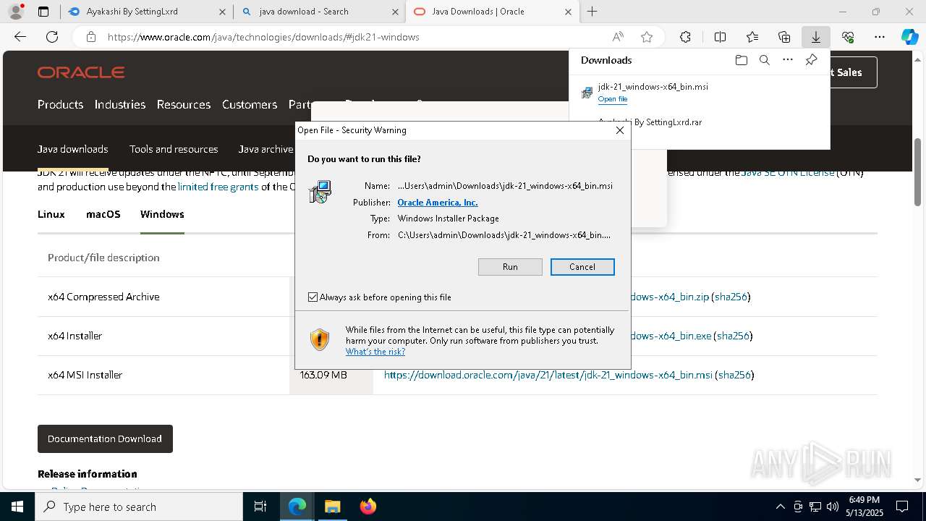View site information lock icon
926x521 pixels.
pyautogui.click(x=91, y=37)
